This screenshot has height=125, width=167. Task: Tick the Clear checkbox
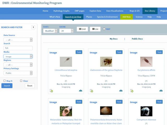21,81
